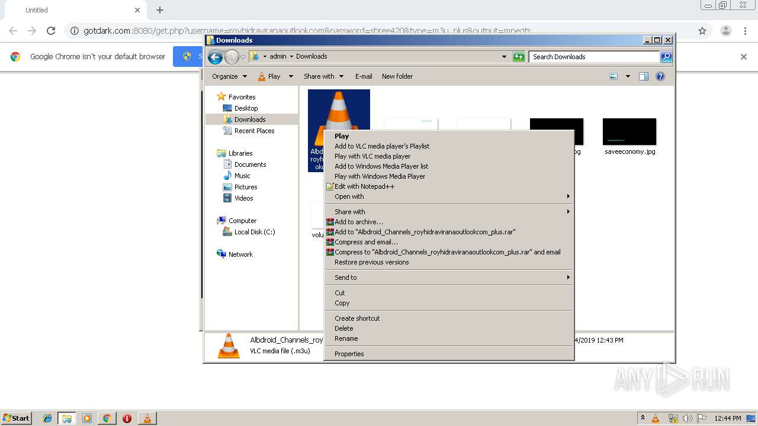This screenshot has width=758, height=426.
Task: Open the Chrome profile avatar icon
Action: 725,31
